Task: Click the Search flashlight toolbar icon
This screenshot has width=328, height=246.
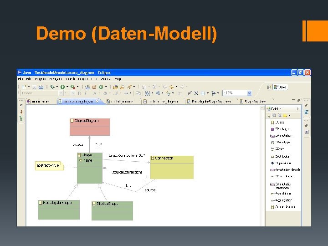Action: pos(129,87)
